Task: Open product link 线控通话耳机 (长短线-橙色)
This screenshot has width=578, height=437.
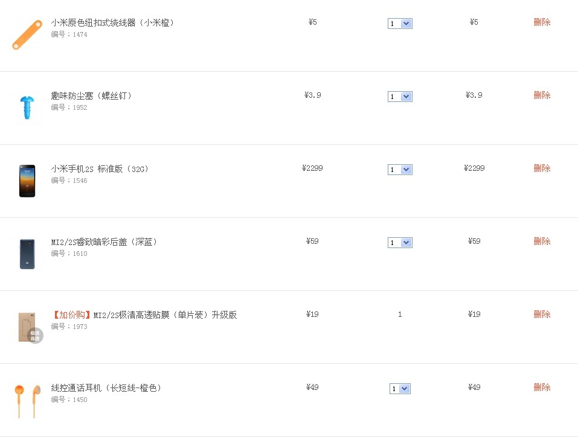Action: (x=106, y=388)
